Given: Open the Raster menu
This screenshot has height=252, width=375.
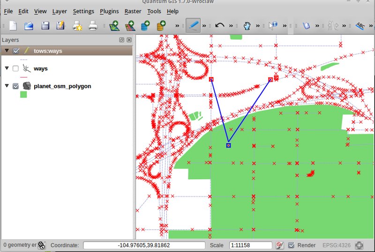Looking at the screenshot, I should (133, 11).
